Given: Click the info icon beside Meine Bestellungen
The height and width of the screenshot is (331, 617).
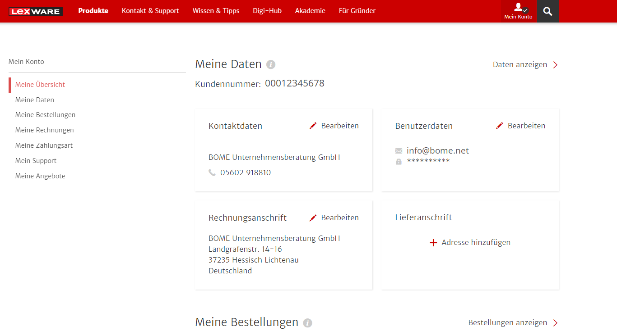Looking at the screenshot, I should pyautogui.click(x=307, y=323).
